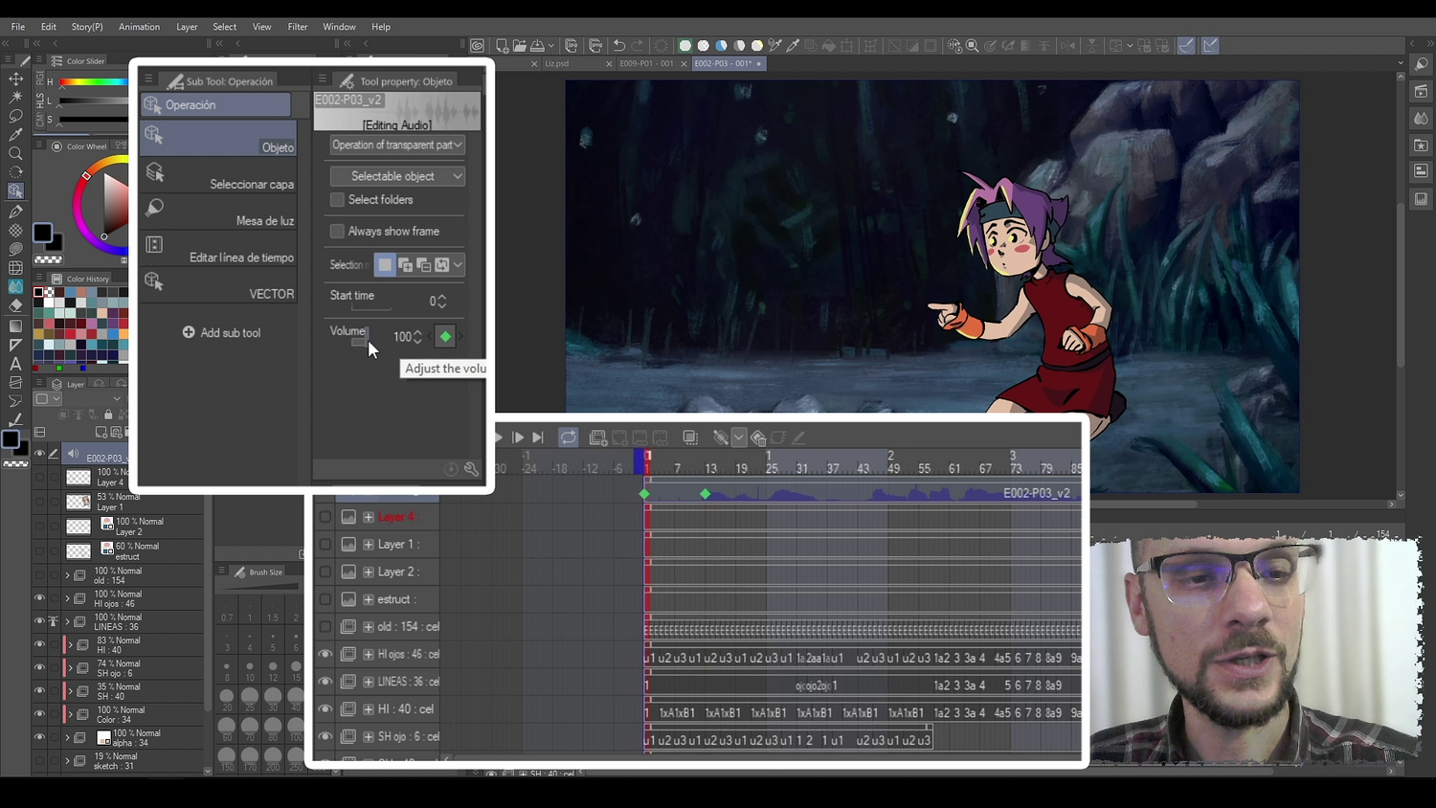Select the Lasso selection tool
The image size is (1436, 808).
click(x=15, y=116)
